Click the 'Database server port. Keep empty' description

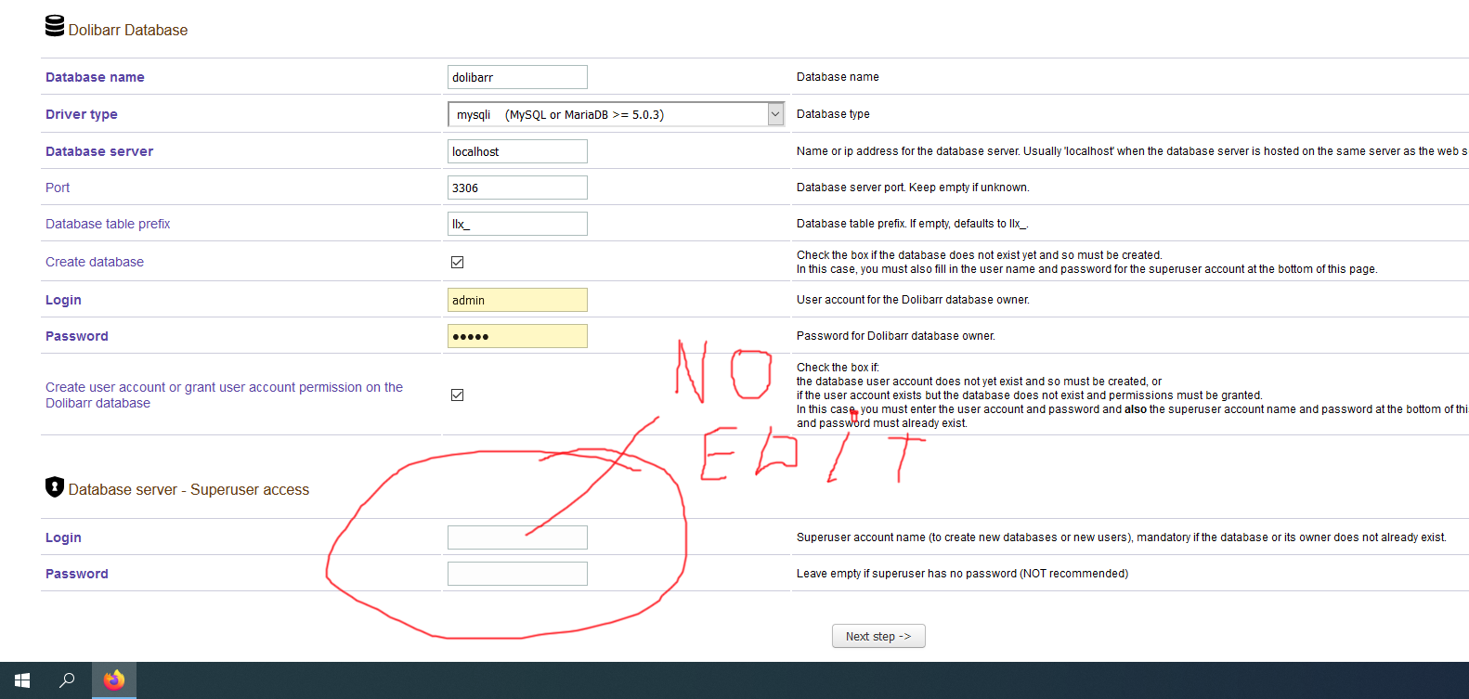(913, 188)
